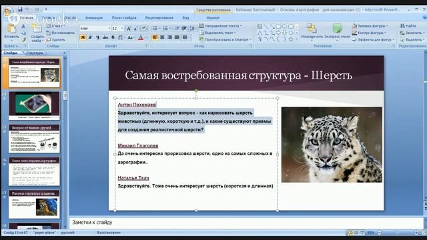Open the font size 12 dropdown
This screenshot has width=427, height=240.
[122, 28]
